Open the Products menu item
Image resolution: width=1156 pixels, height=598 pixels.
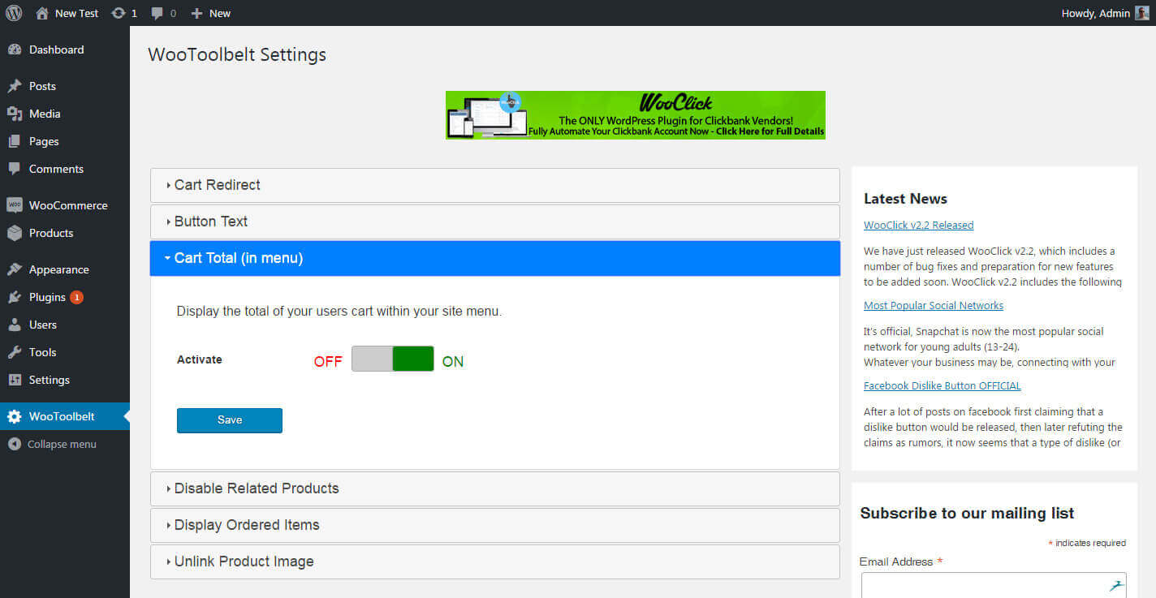click(x=65, y=233)
